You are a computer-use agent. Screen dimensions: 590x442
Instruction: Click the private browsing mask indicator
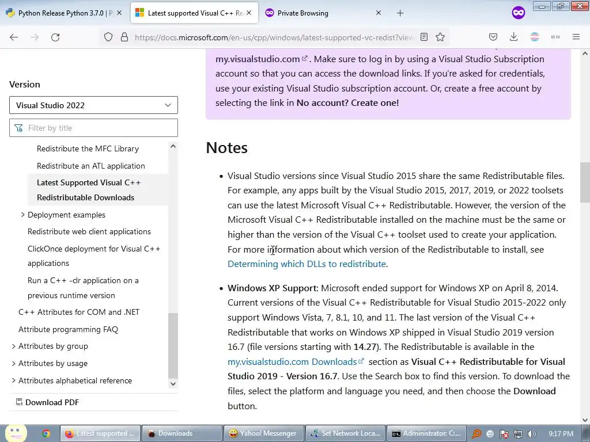click(519, 13)
